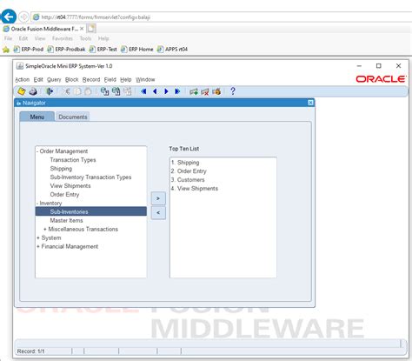Click the greyed Cut scissors icon
Viewport: 412px width, 361px height.
coord(67,91)
